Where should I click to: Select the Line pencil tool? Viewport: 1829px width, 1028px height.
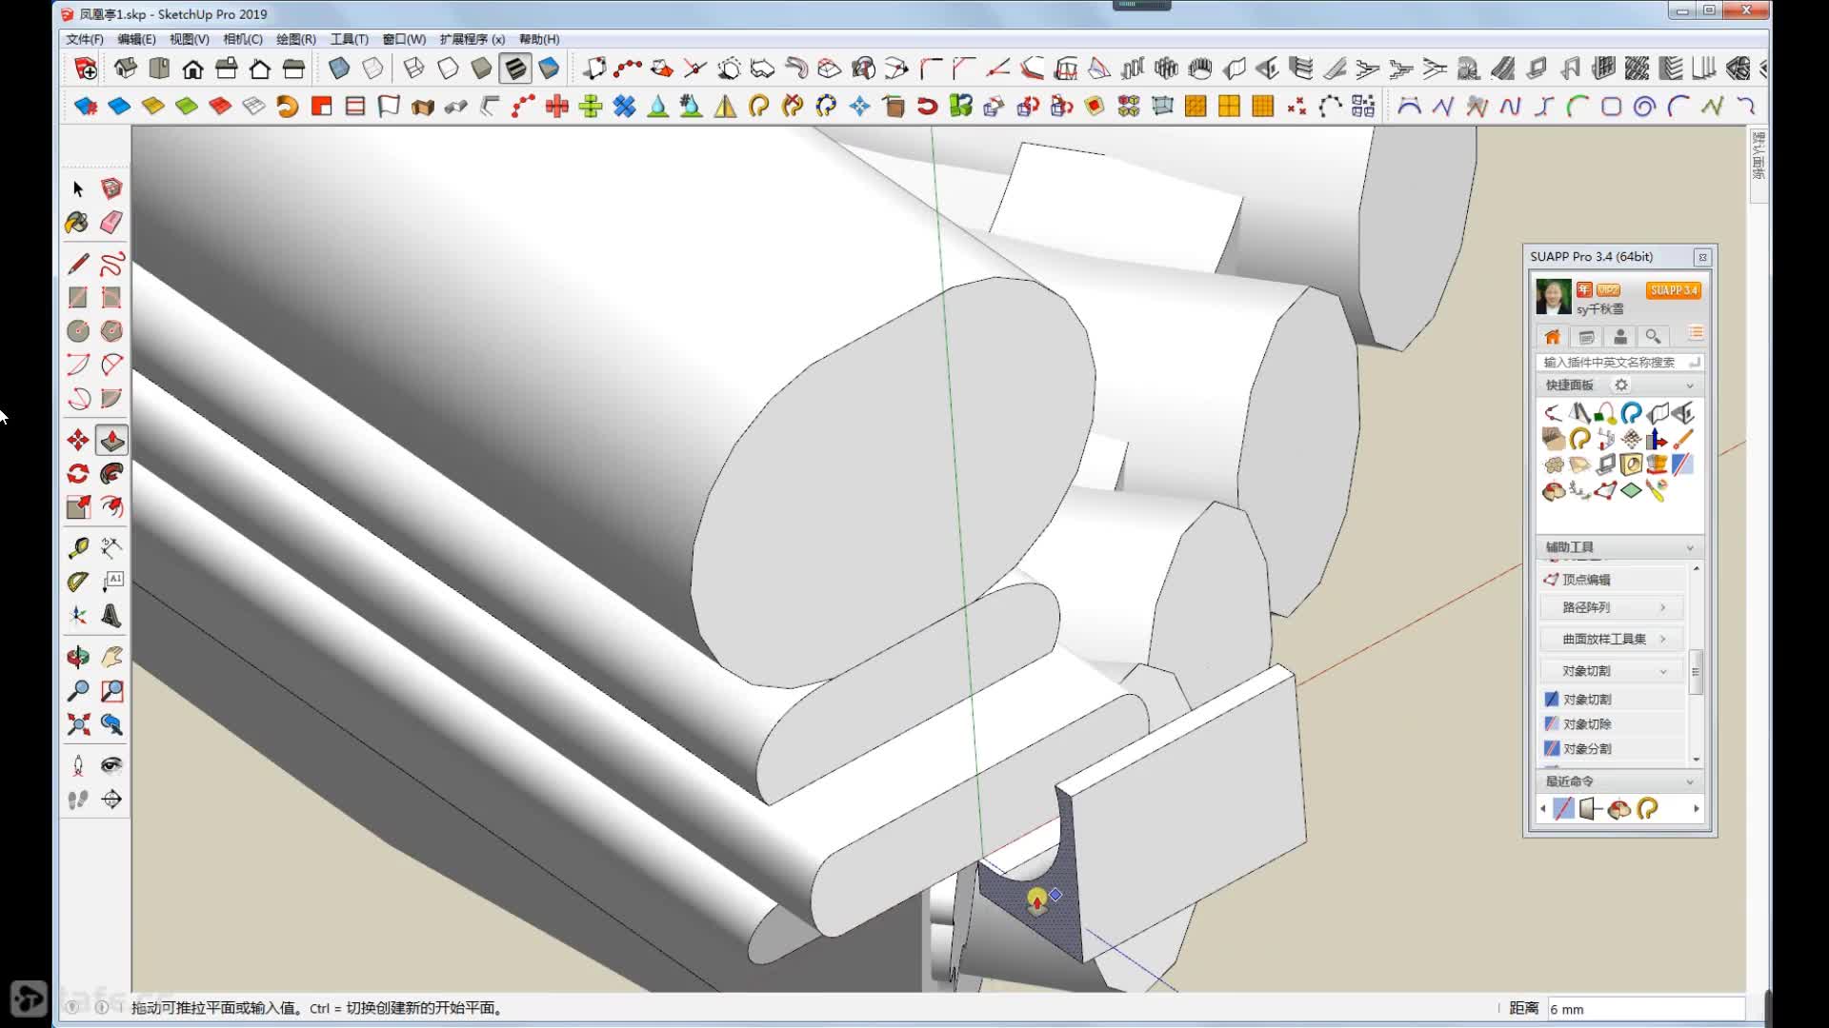[x=78, y=264]
